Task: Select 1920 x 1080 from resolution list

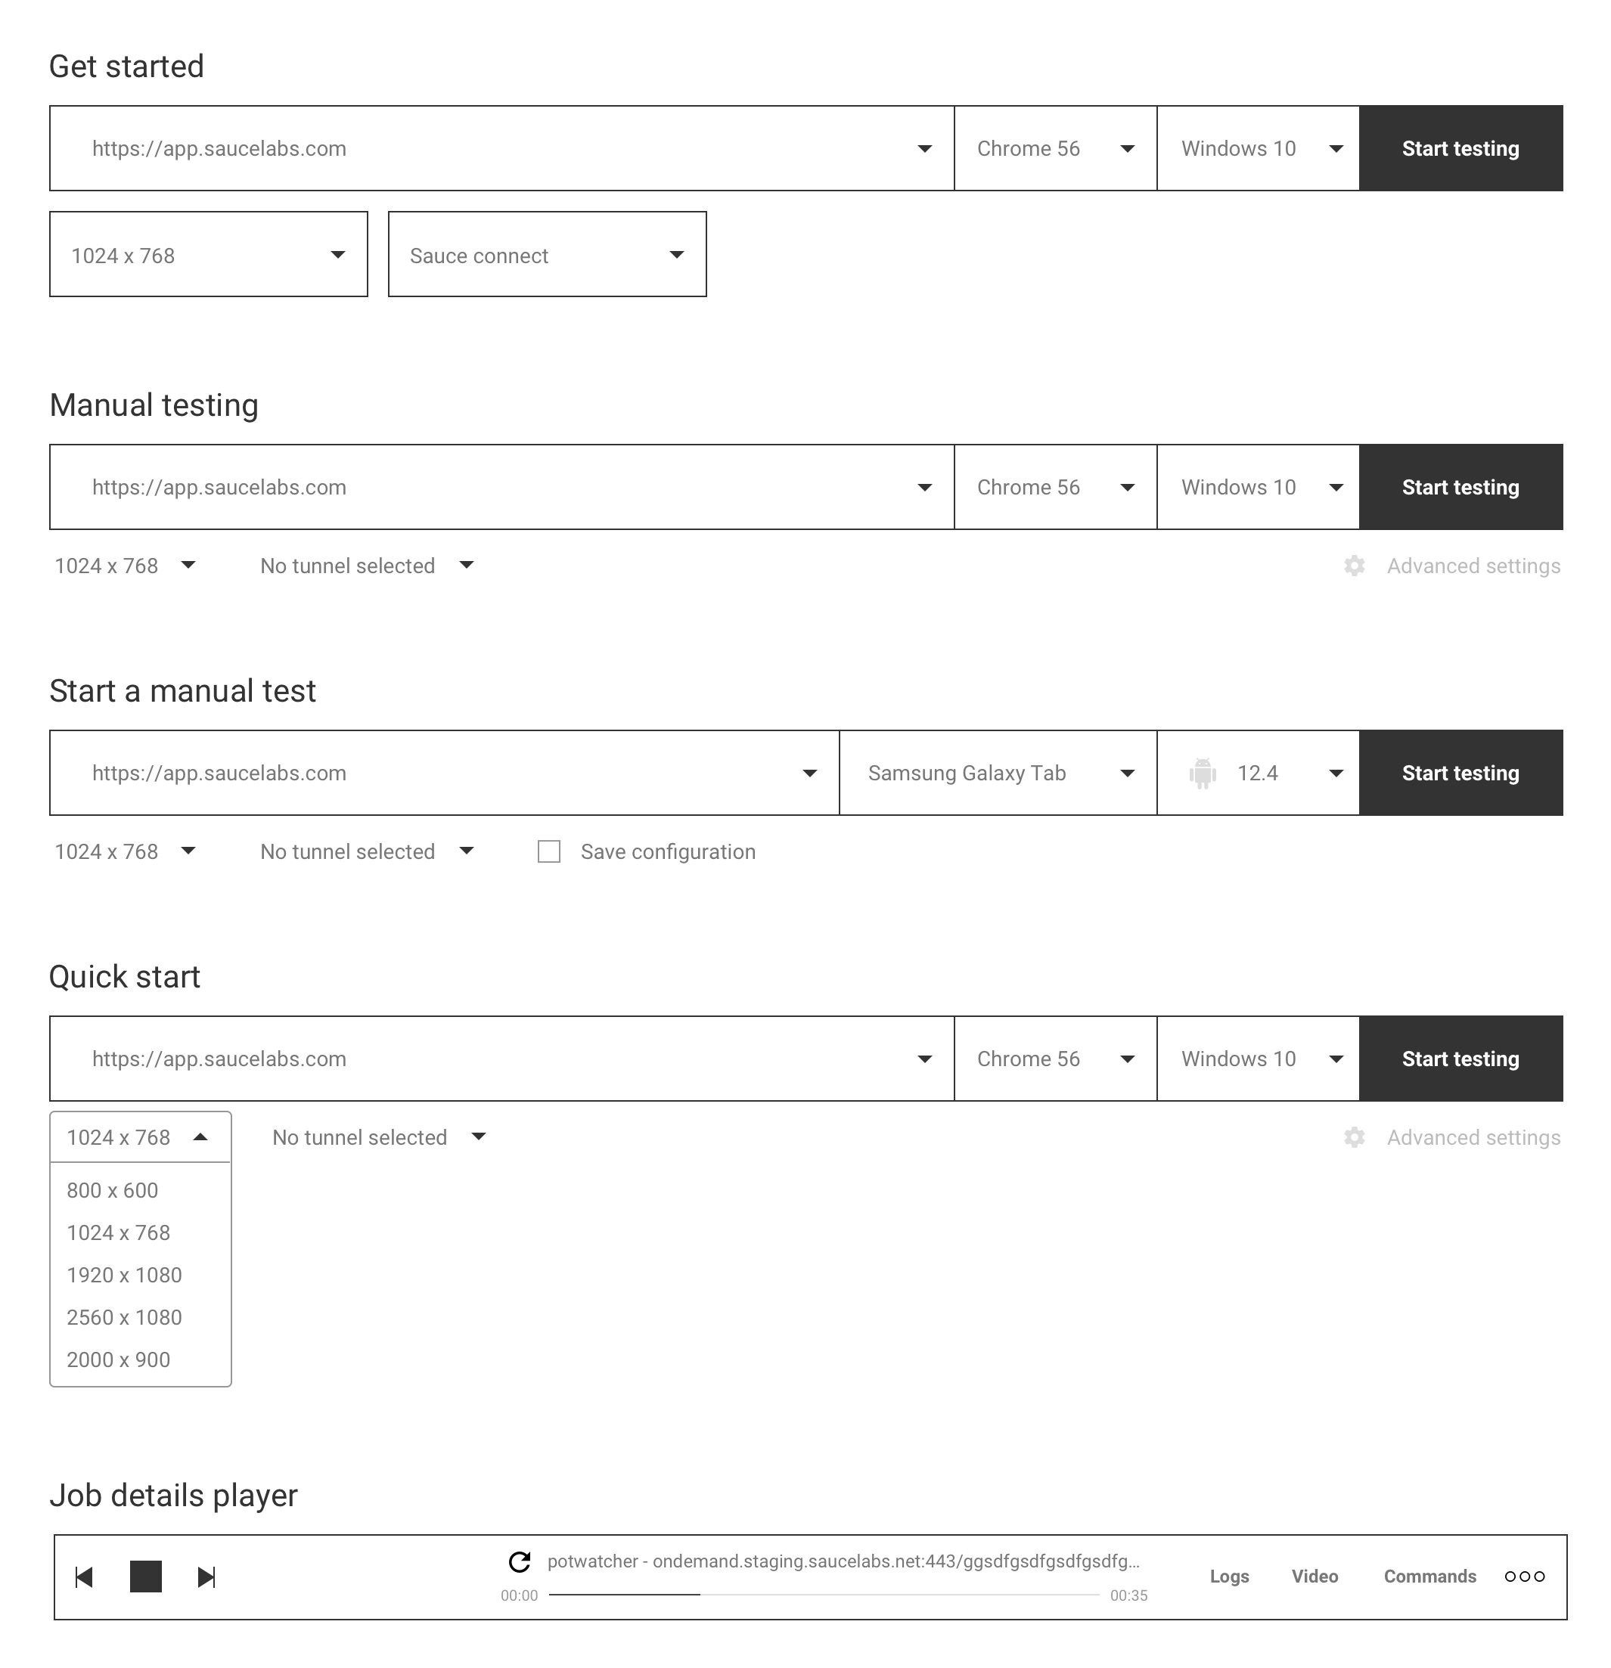Action: tap(124, 1275)
